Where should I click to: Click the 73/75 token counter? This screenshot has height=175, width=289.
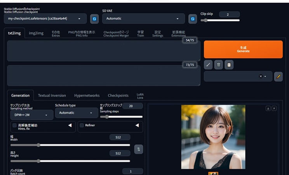190,65
